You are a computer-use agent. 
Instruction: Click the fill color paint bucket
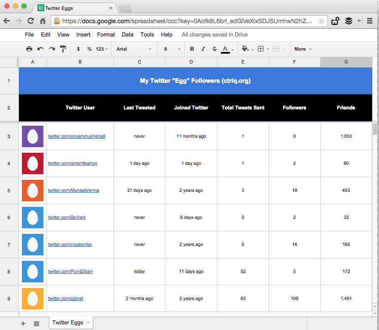245,49
